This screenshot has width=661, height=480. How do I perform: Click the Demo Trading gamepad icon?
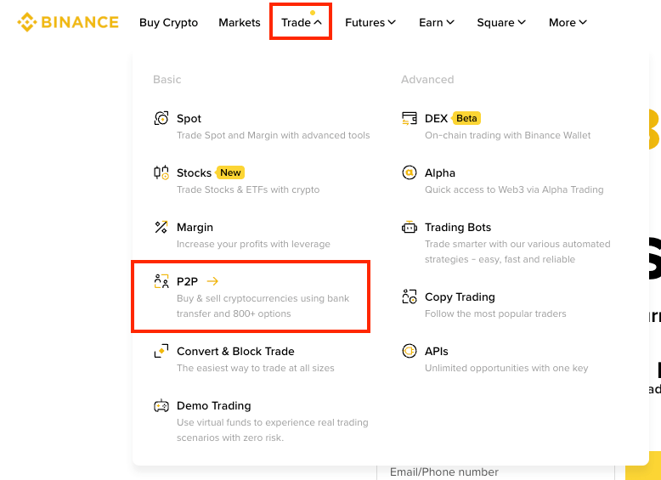click(x=161, y=406)
